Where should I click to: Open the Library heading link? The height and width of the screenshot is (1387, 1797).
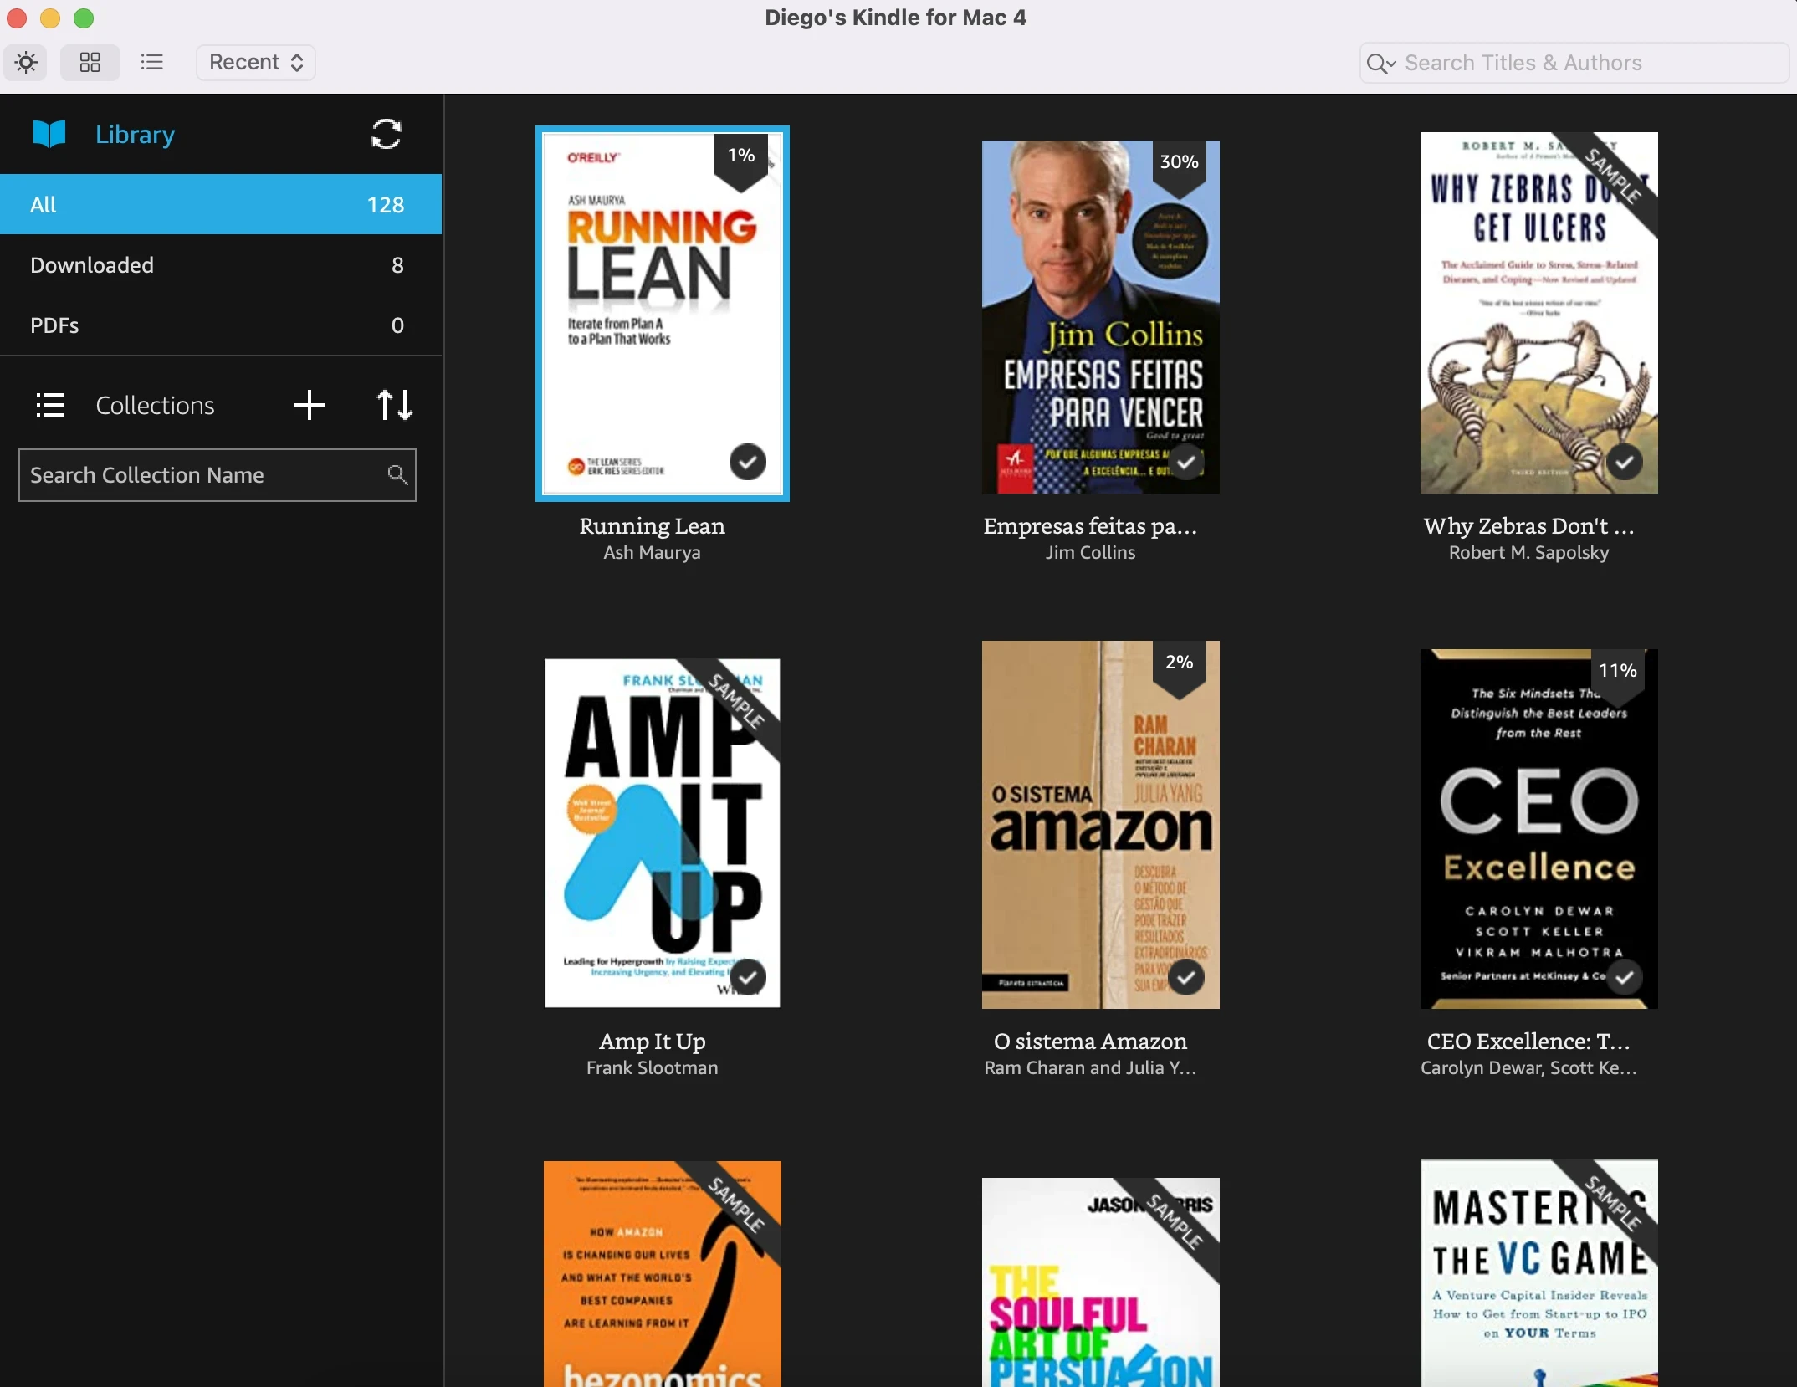coord(135,134)
